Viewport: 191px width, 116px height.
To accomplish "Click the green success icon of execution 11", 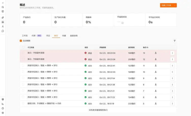I will (x=86, y=66).
